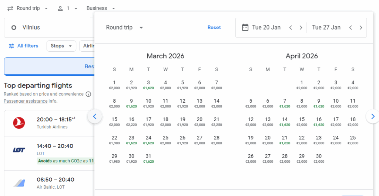The width and height of the screenshot is (379, 196).
Task: Pick March 21 priced €2,250
Action: [217, 121]
